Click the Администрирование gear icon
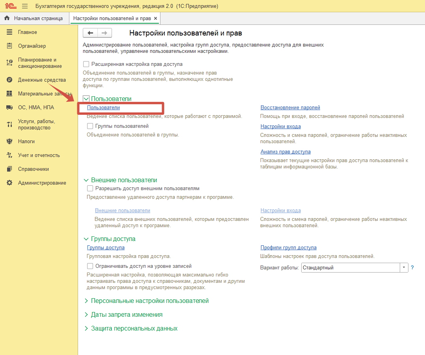 pyautogui.click(x=9, y=183)
